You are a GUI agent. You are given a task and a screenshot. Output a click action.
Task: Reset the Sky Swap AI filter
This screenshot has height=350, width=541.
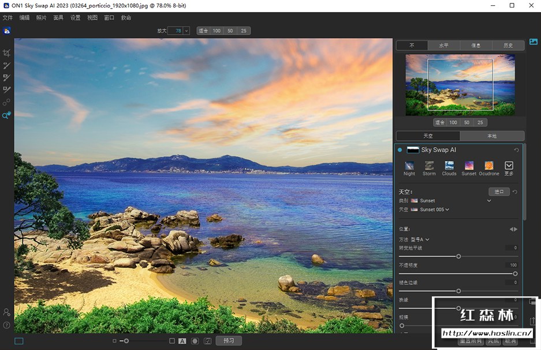click(x=516, y=150)
